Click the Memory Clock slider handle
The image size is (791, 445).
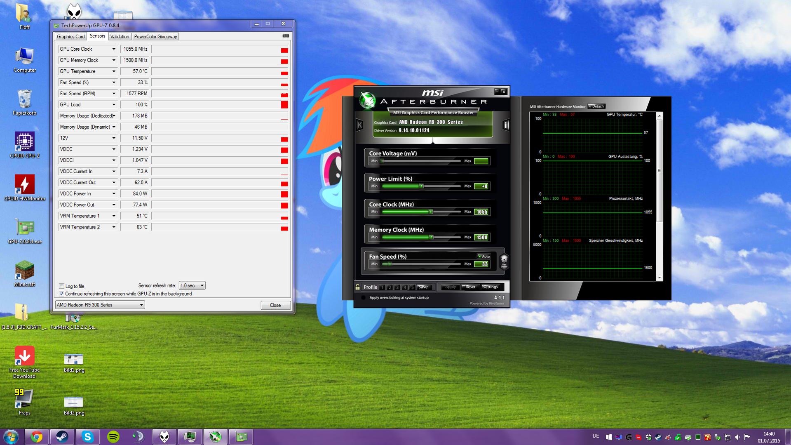[431, 237]
